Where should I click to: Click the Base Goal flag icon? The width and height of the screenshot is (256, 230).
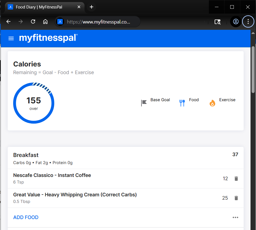[144, 103]
